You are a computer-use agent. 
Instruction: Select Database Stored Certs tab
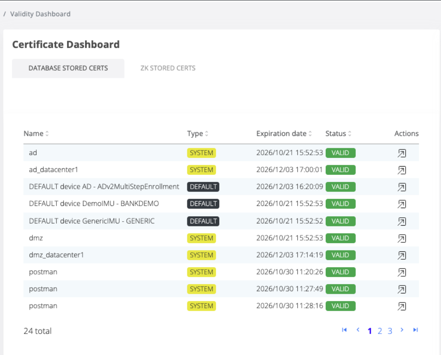68,68
